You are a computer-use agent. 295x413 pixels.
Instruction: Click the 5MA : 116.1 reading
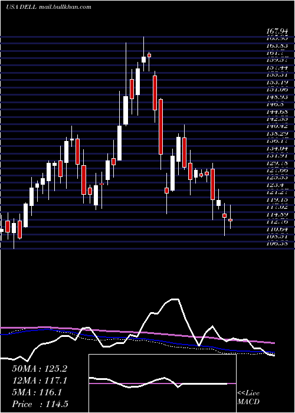coord(37,392)
